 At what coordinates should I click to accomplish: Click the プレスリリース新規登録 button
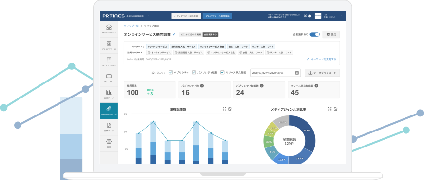tap(217, 16)
